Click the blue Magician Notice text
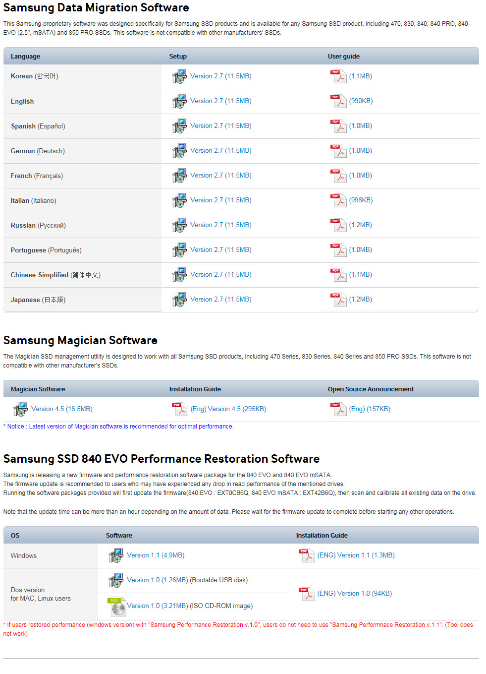 (x=118, y=427)
